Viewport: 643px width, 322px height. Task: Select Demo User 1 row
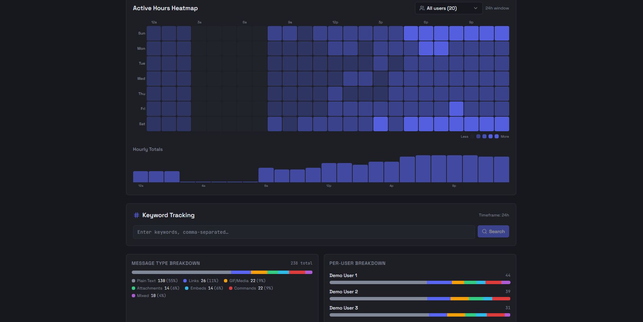[420, 279]
